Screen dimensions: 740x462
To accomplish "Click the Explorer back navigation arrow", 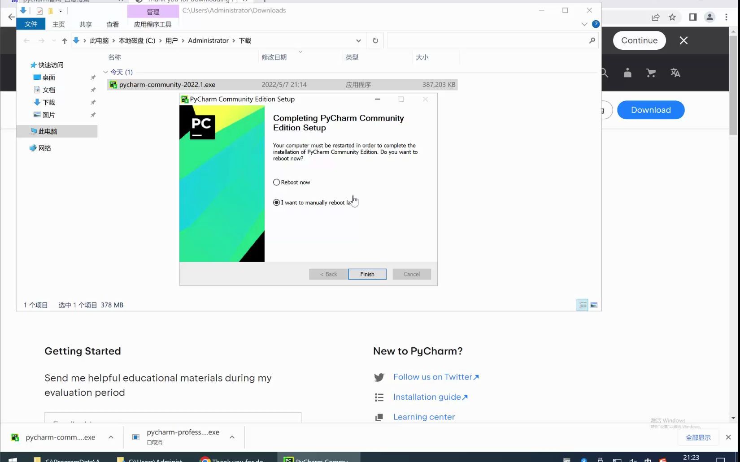I will pos(26,41).
